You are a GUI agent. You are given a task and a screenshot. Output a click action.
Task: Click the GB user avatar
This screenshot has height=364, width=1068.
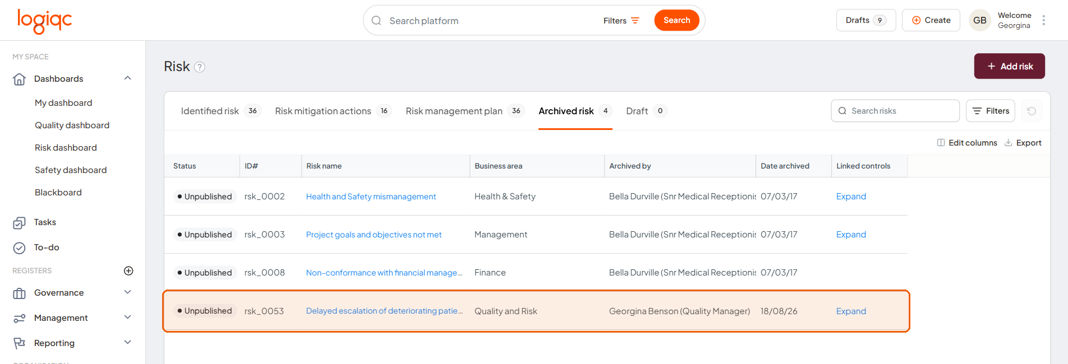[x=980, y=20]
